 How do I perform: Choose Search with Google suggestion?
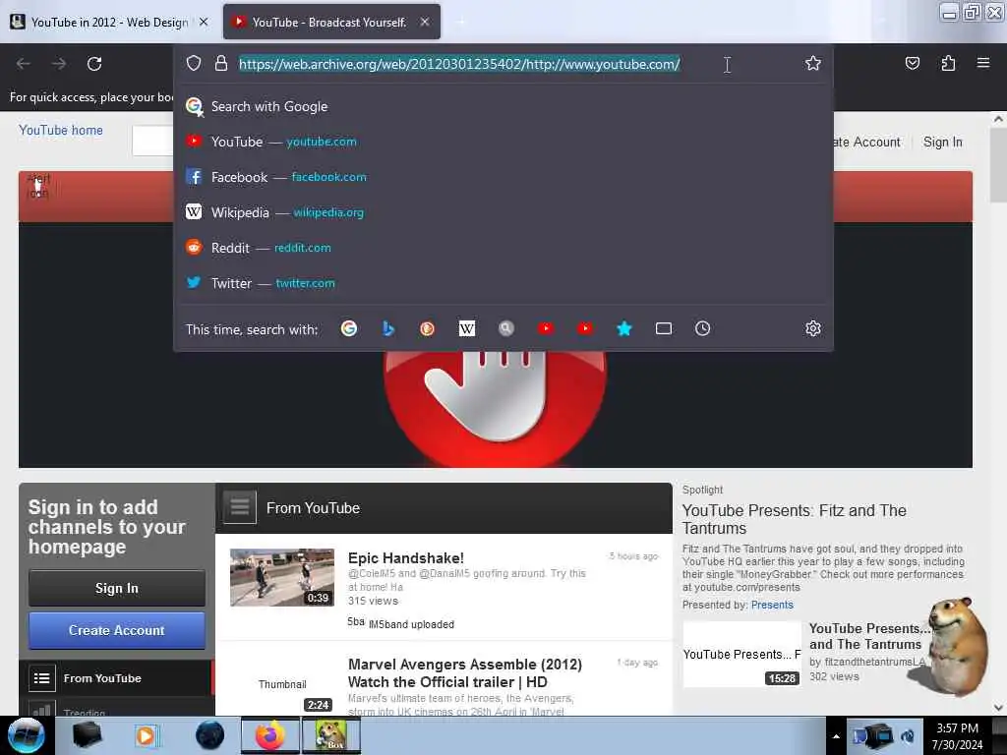tap(503, 106)
